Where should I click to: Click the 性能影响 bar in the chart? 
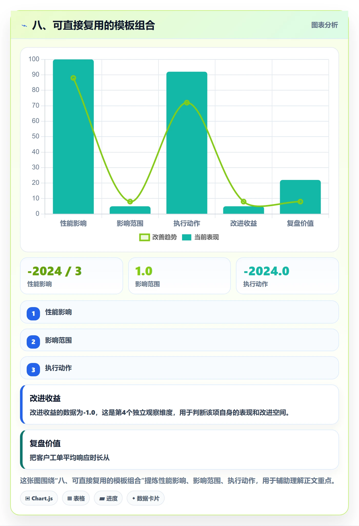point(73,137)
